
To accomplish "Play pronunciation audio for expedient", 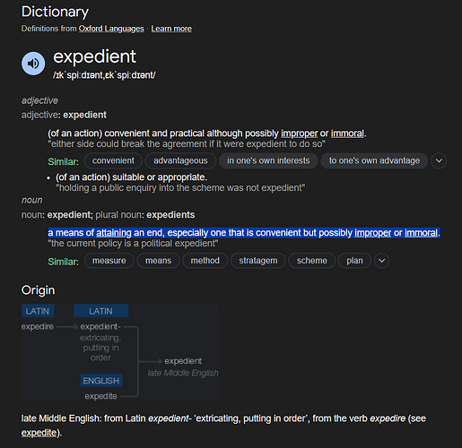I will point(33,64).
